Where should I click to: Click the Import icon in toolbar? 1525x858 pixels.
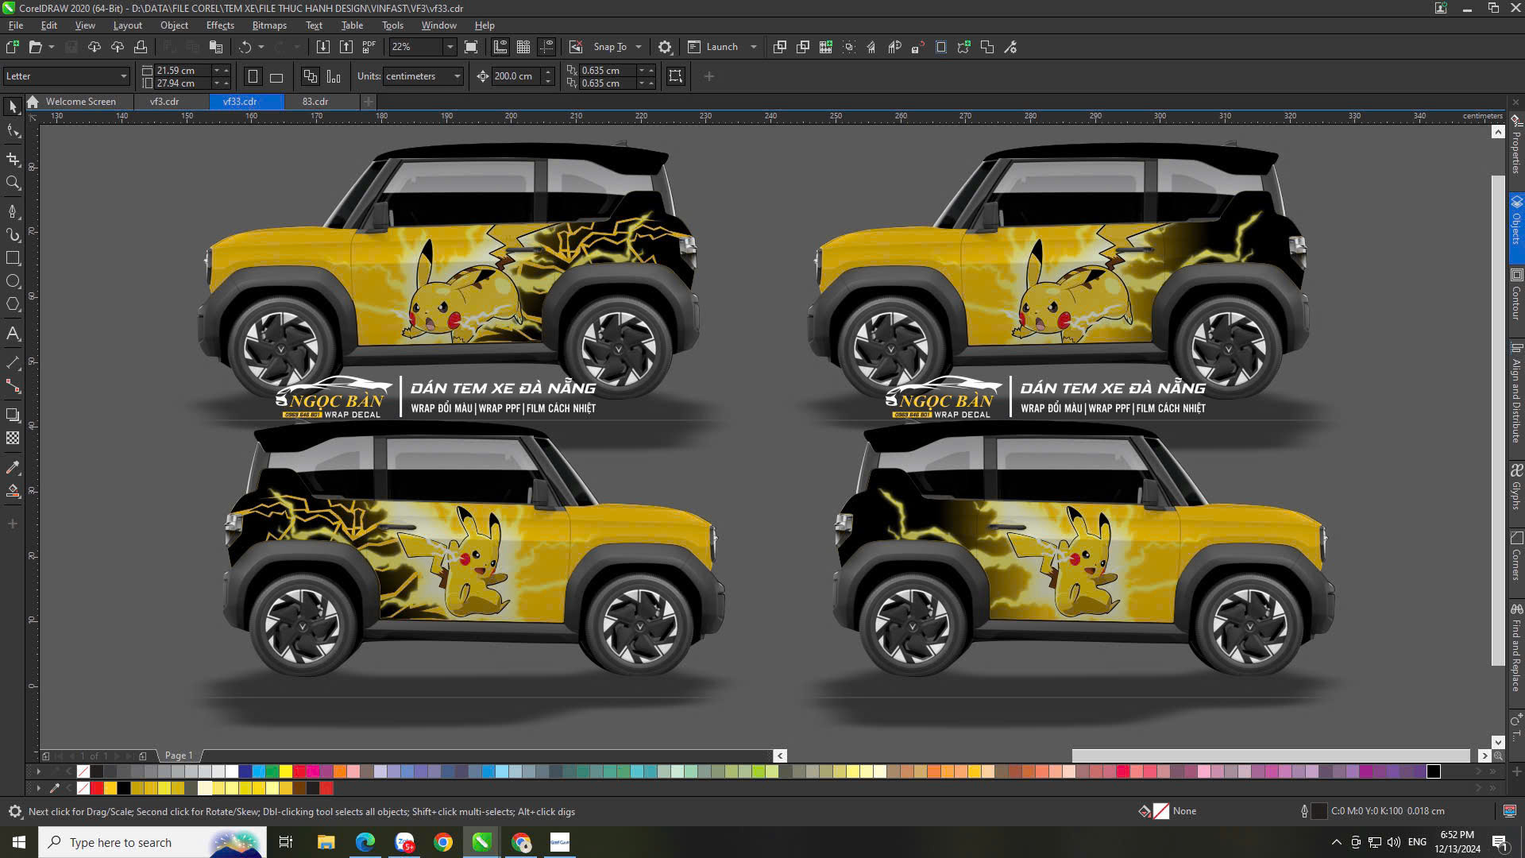[323, 47]
